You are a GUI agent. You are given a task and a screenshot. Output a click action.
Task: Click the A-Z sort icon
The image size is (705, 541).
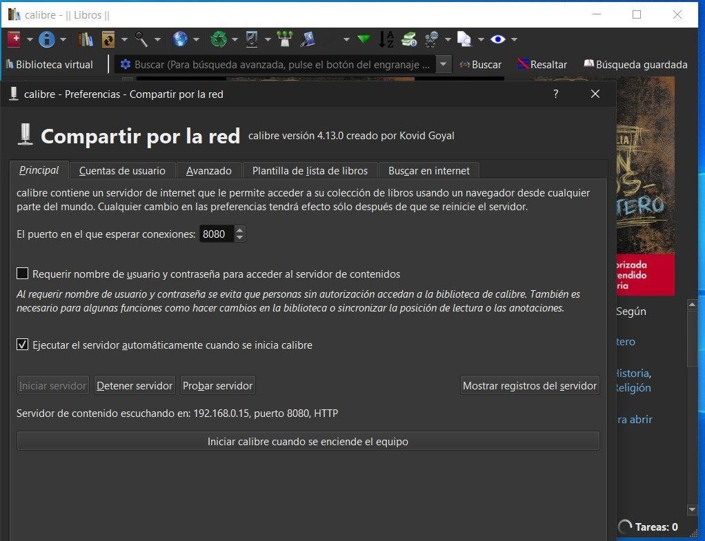386,39
